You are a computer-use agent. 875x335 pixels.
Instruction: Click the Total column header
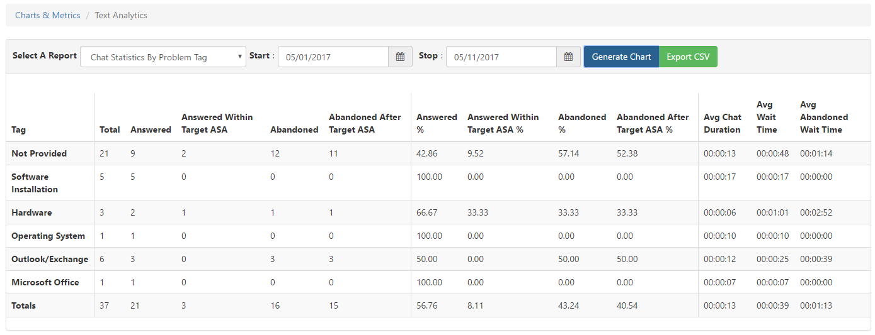110,129
